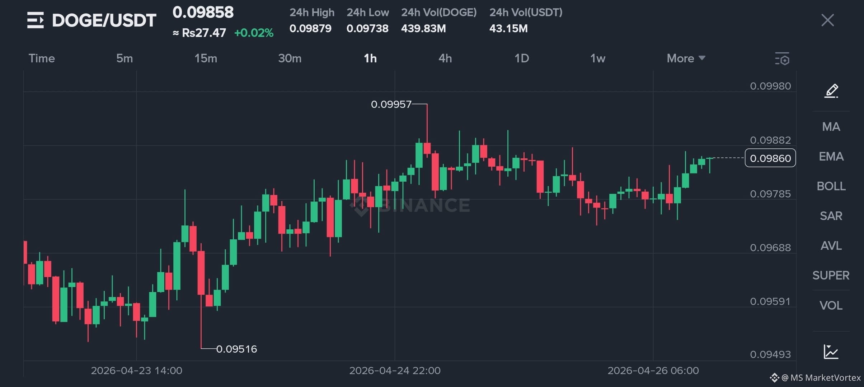Click the 0.09882 price axis label
Screen dimensions: 864x387
click(770, 140)
